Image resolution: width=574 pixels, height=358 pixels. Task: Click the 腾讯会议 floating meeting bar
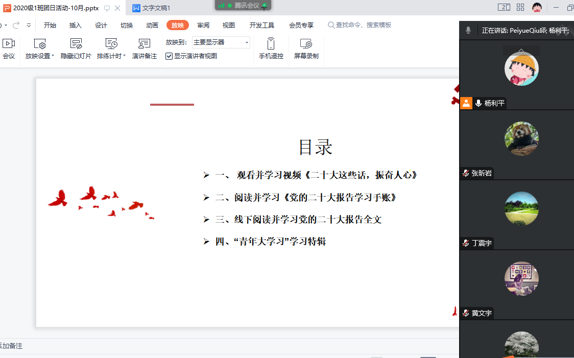point(243,6)
